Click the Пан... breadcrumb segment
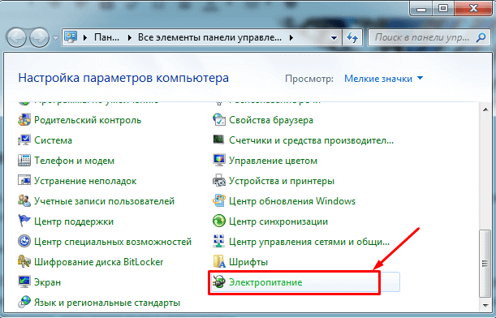This screenshot has width=496, height=318. 107,37
